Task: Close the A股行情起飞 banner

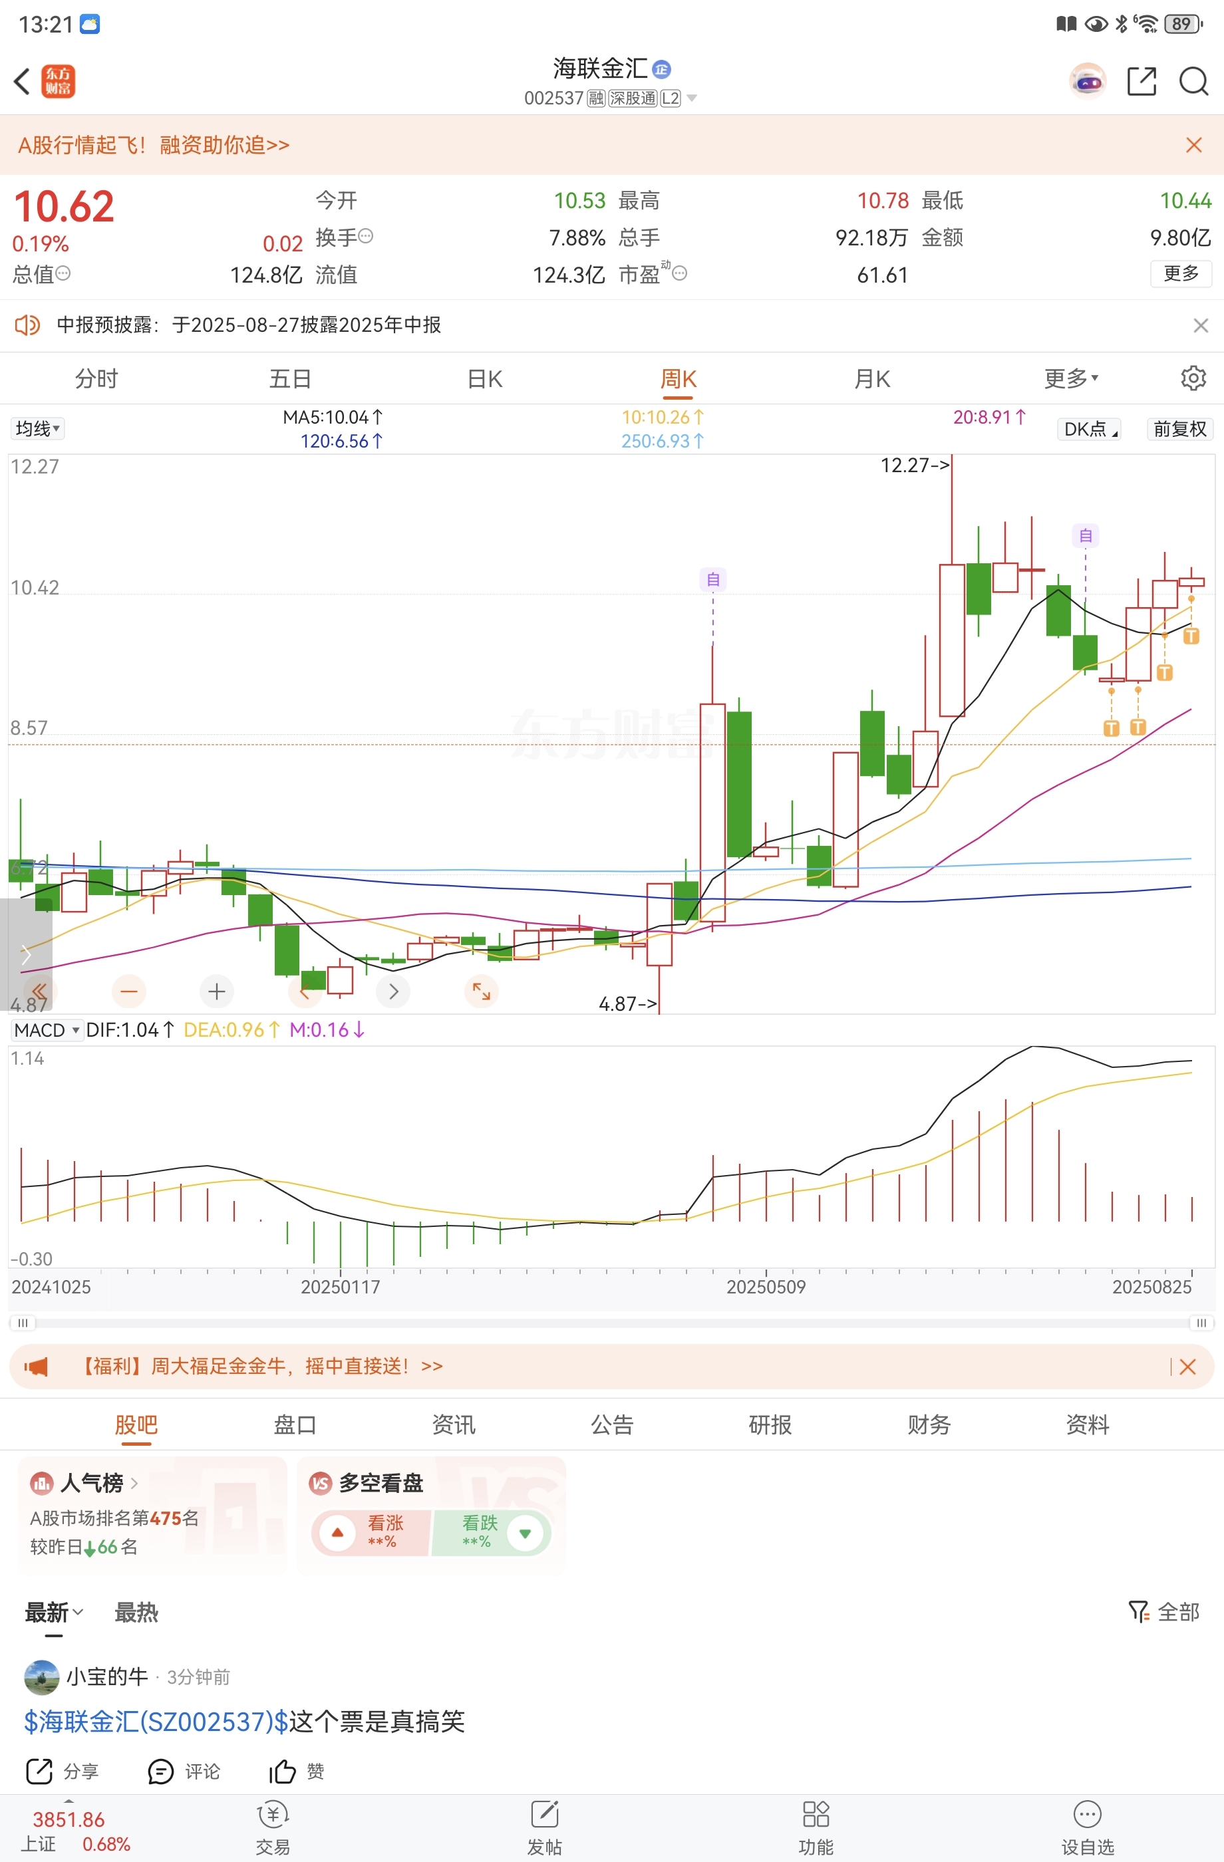Action: pyautogui.click(x=1193, y=145)
